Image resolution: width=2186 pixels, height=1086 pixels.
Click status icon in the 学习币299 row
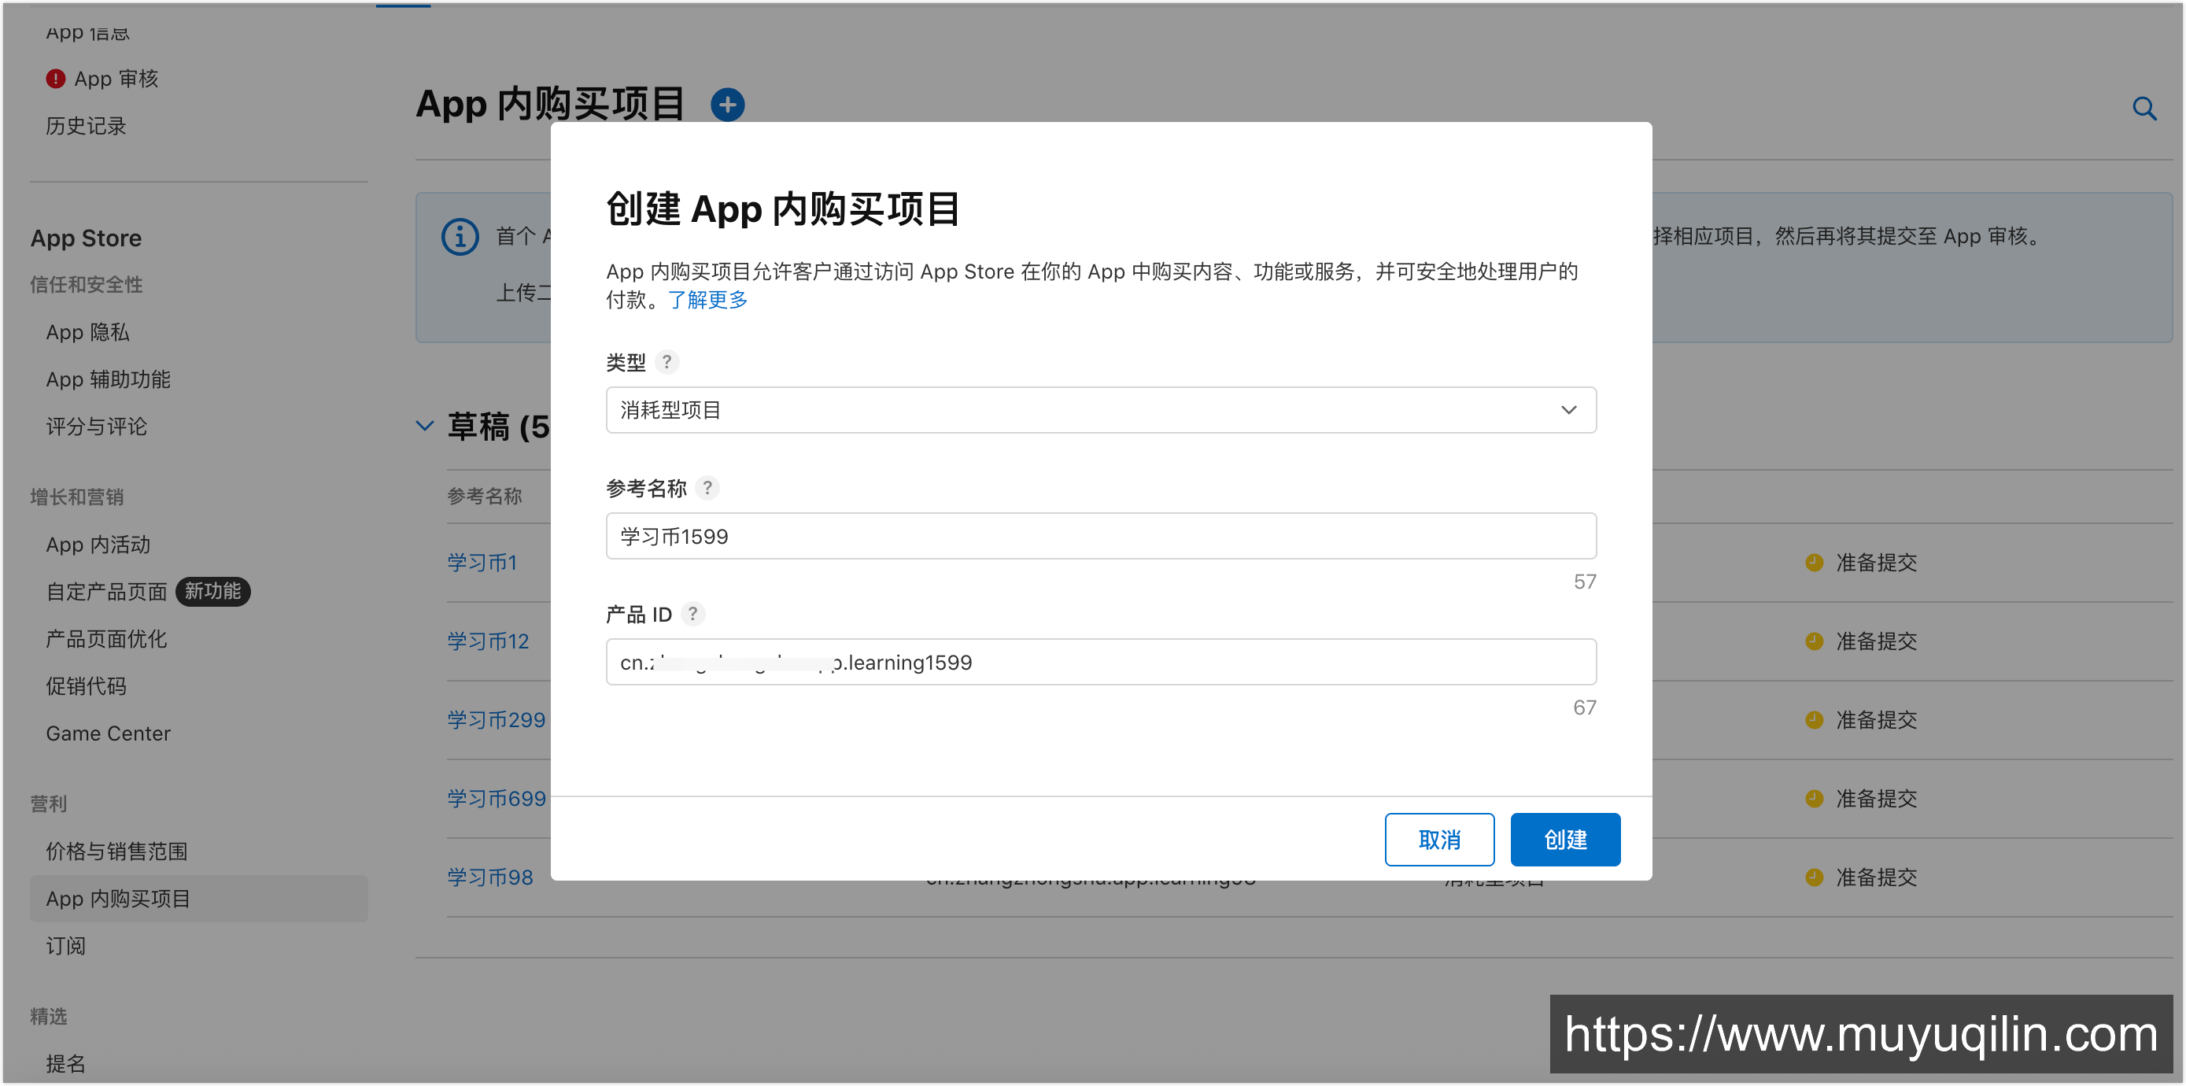pyautogui.click(x=1814, y=720)
